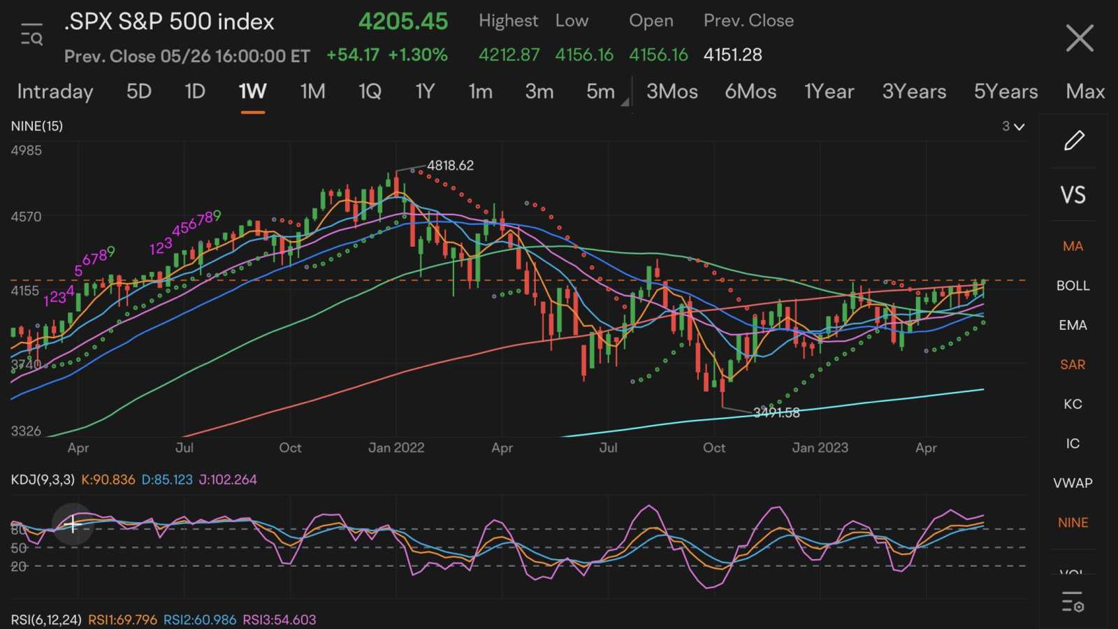
Task: Click the J:102.264 value
Action: pos(228,479)
